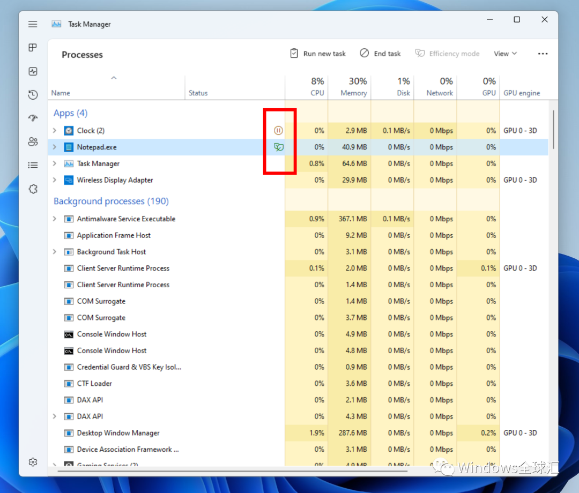Open the Services page sidebar icon
Viewport: 579px width, 493px height.
(33, 189)
